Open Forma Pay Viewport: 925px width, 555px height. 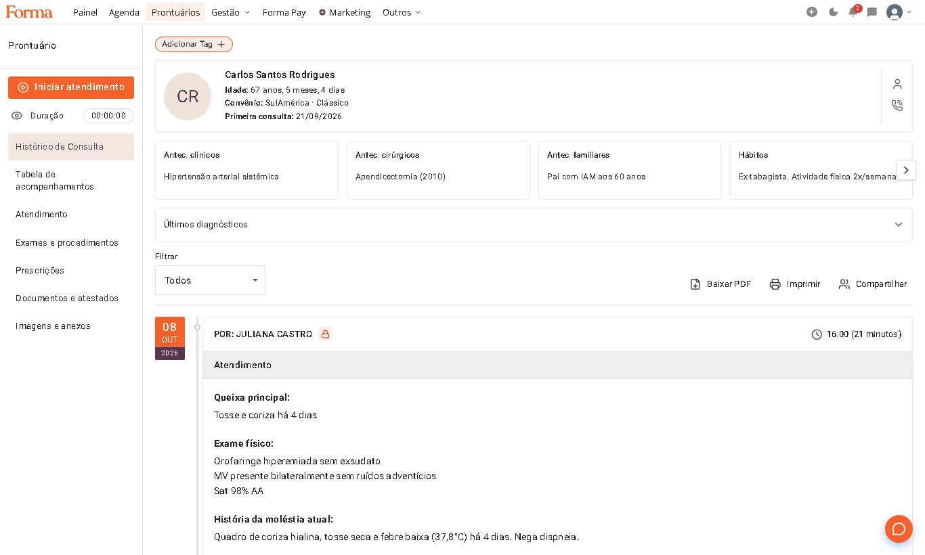pos(284,12)
